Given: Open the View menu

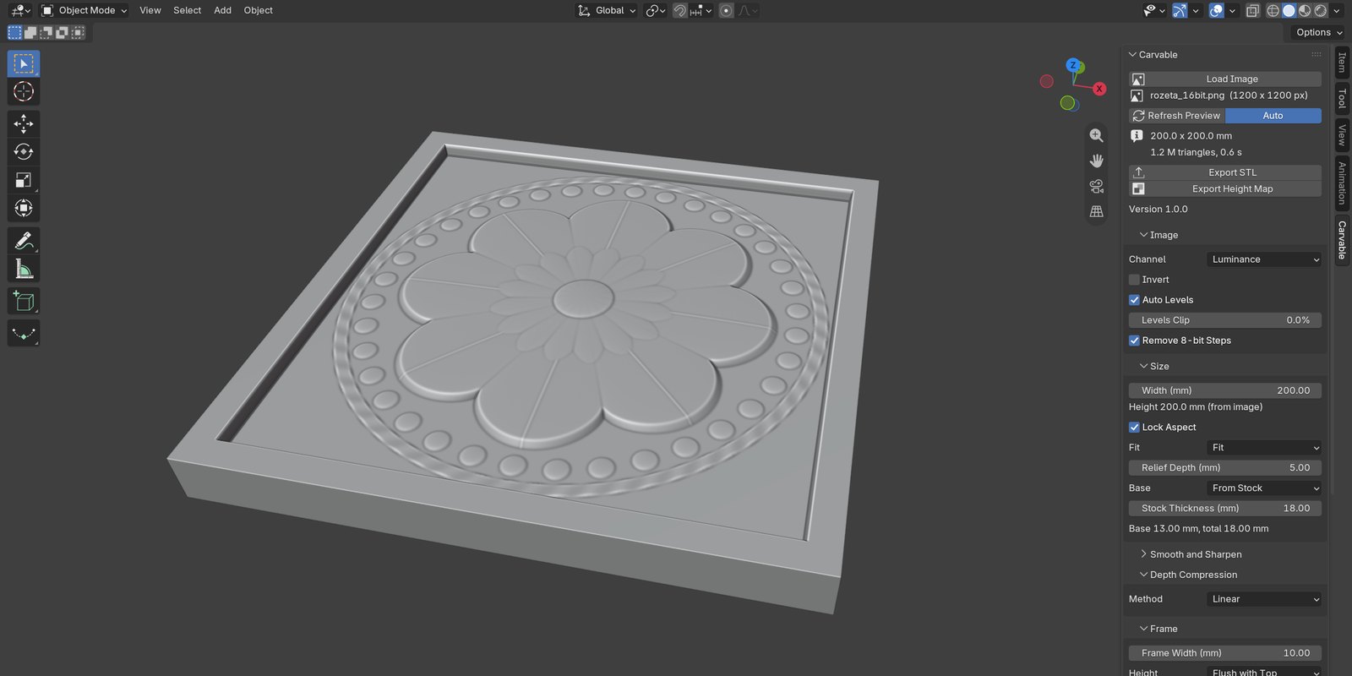Looking at the screenshot, I should (x=150, y=10).
